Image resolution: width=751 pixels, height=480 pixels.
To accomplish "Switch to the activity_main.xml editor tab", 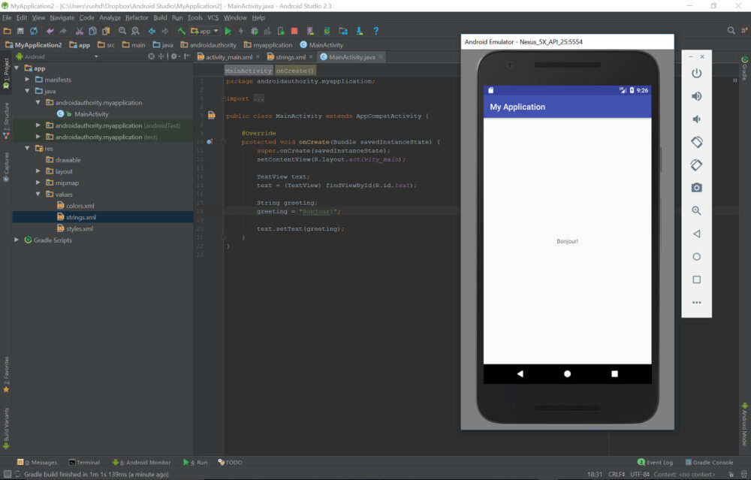I will [x=228, y=57].
